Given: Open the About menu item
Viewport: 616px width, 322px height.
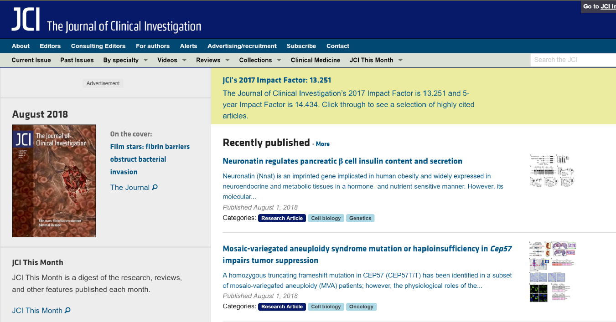Looking at the screenshot, I should pyautogui.click(x=21, y=46).
